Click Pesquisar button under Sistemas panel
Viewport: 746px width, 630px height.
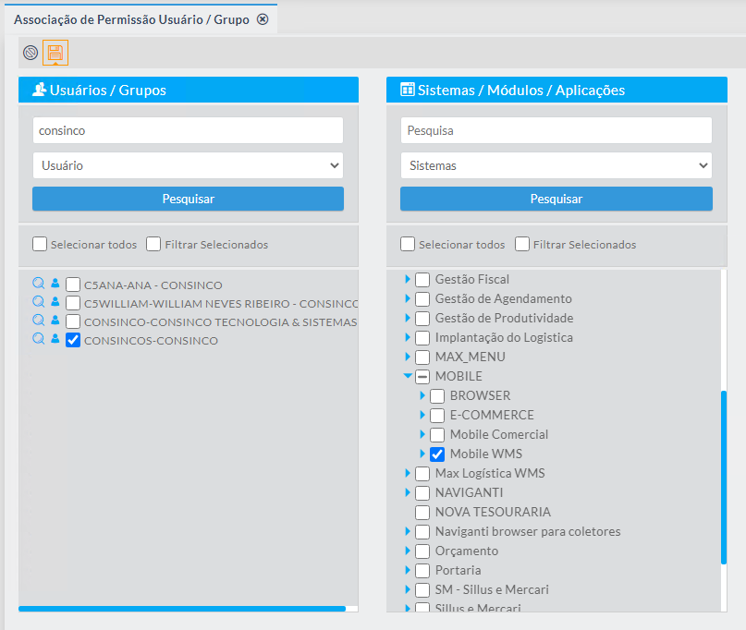(x=556, y=199)
